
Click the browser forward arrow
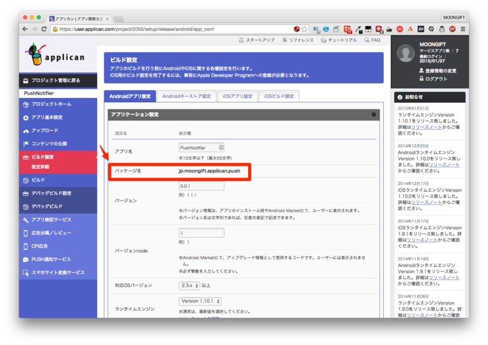34,29
